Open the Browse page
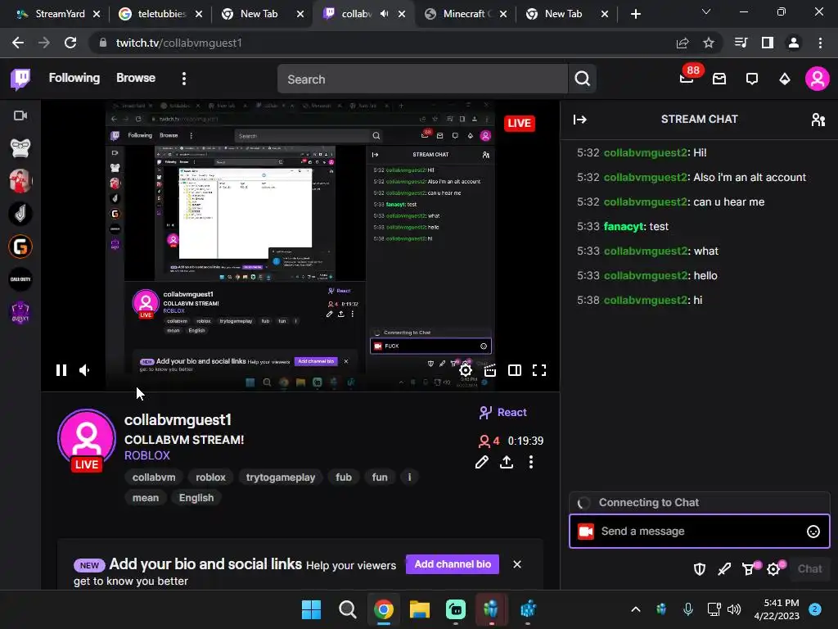This screenshot has height=629, width=838. click(x=136, y=78)
